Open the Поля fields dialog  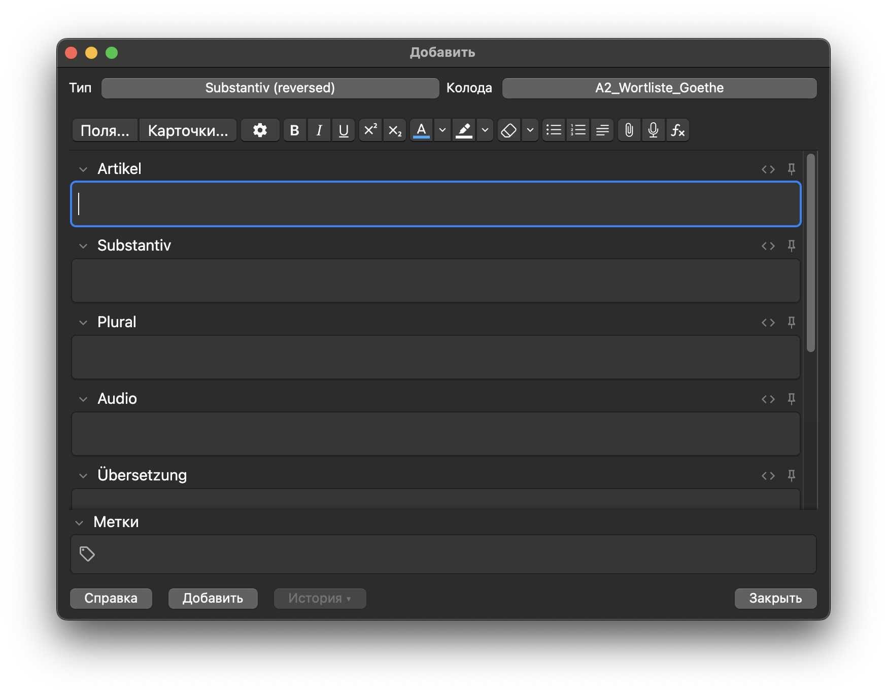pyautogui.click(x=105, y=130)
